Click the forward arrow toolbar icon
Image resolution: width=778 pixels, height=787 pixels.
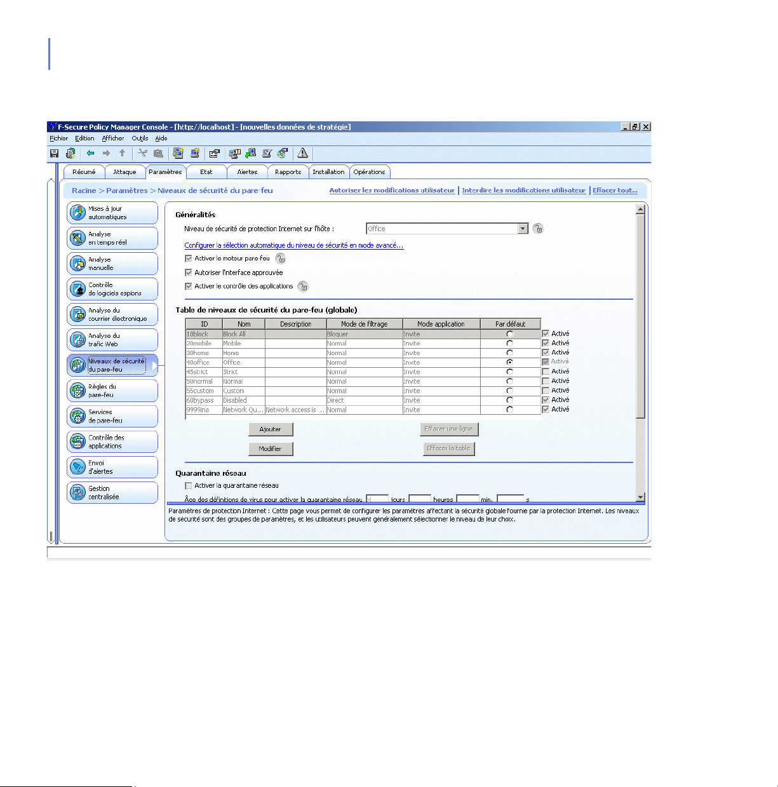click(x=107, y=153)
